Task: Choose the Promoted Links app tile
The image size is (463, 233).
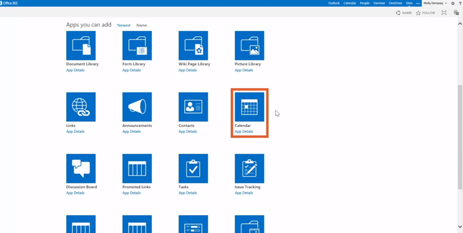Action: point(137,168)
